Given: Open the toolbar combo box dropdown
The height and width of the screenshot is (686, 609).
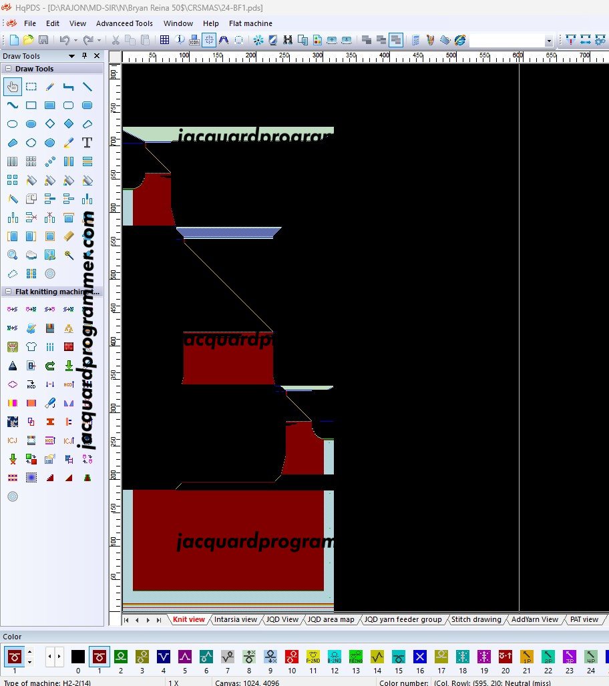Looking at the screenshot, I should click(550, 41).
